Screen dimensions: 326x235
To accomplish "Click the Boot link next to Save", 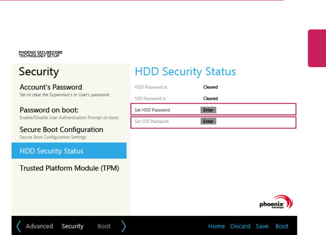I will pyautogui.click(x=282, y=226).
